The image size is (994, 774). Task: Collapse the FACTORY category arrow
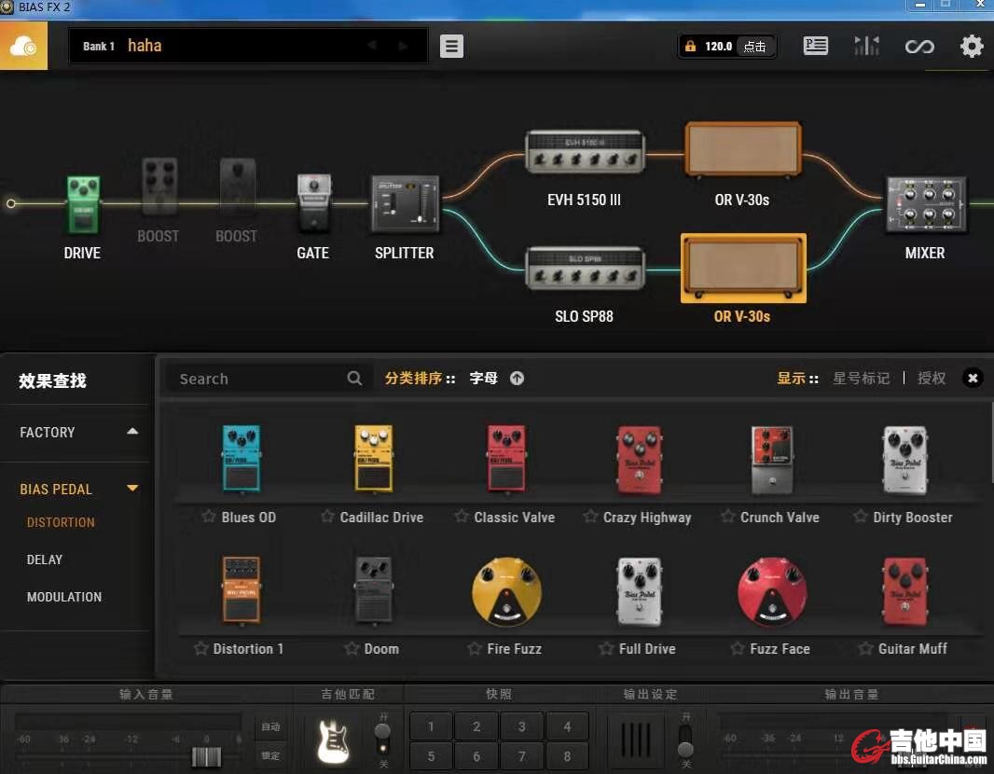[x=132, y=432]
